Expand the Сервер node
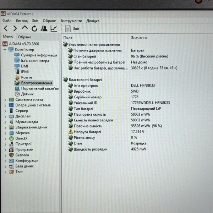Viewport: 213px width, 213px height. point(5,111)
